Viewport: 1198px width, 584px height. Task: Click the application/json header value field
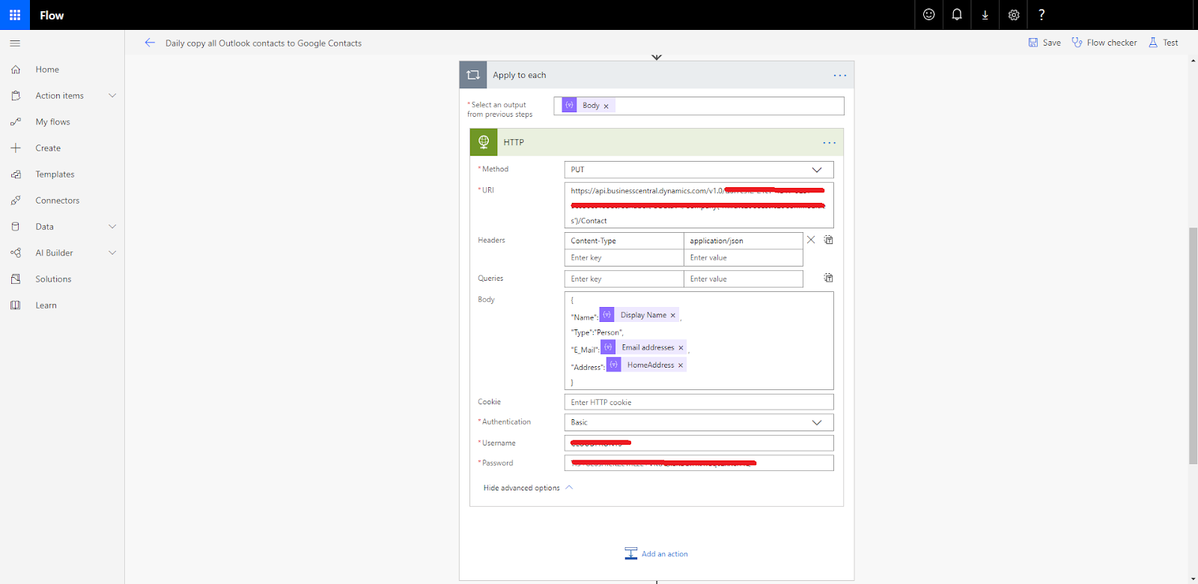pyautogui.click(x=744, y=240)
